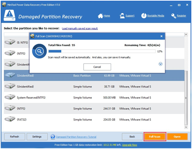Click the scrollbar down arrow

click(x=186, y=127)
